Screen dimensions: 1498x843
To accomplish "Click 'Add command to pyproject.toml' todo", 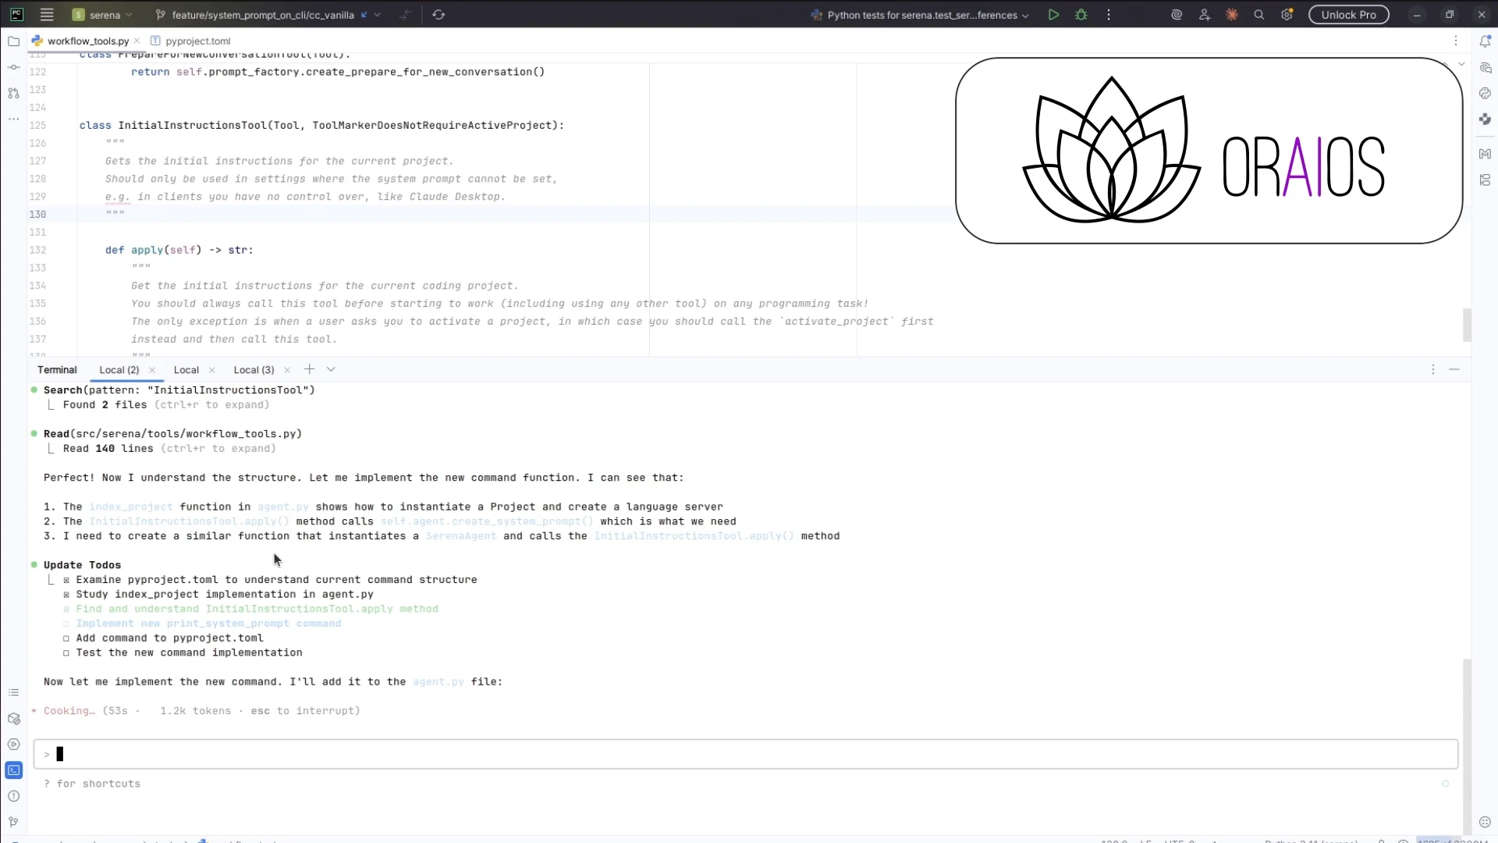I will (x=169, y=638).
